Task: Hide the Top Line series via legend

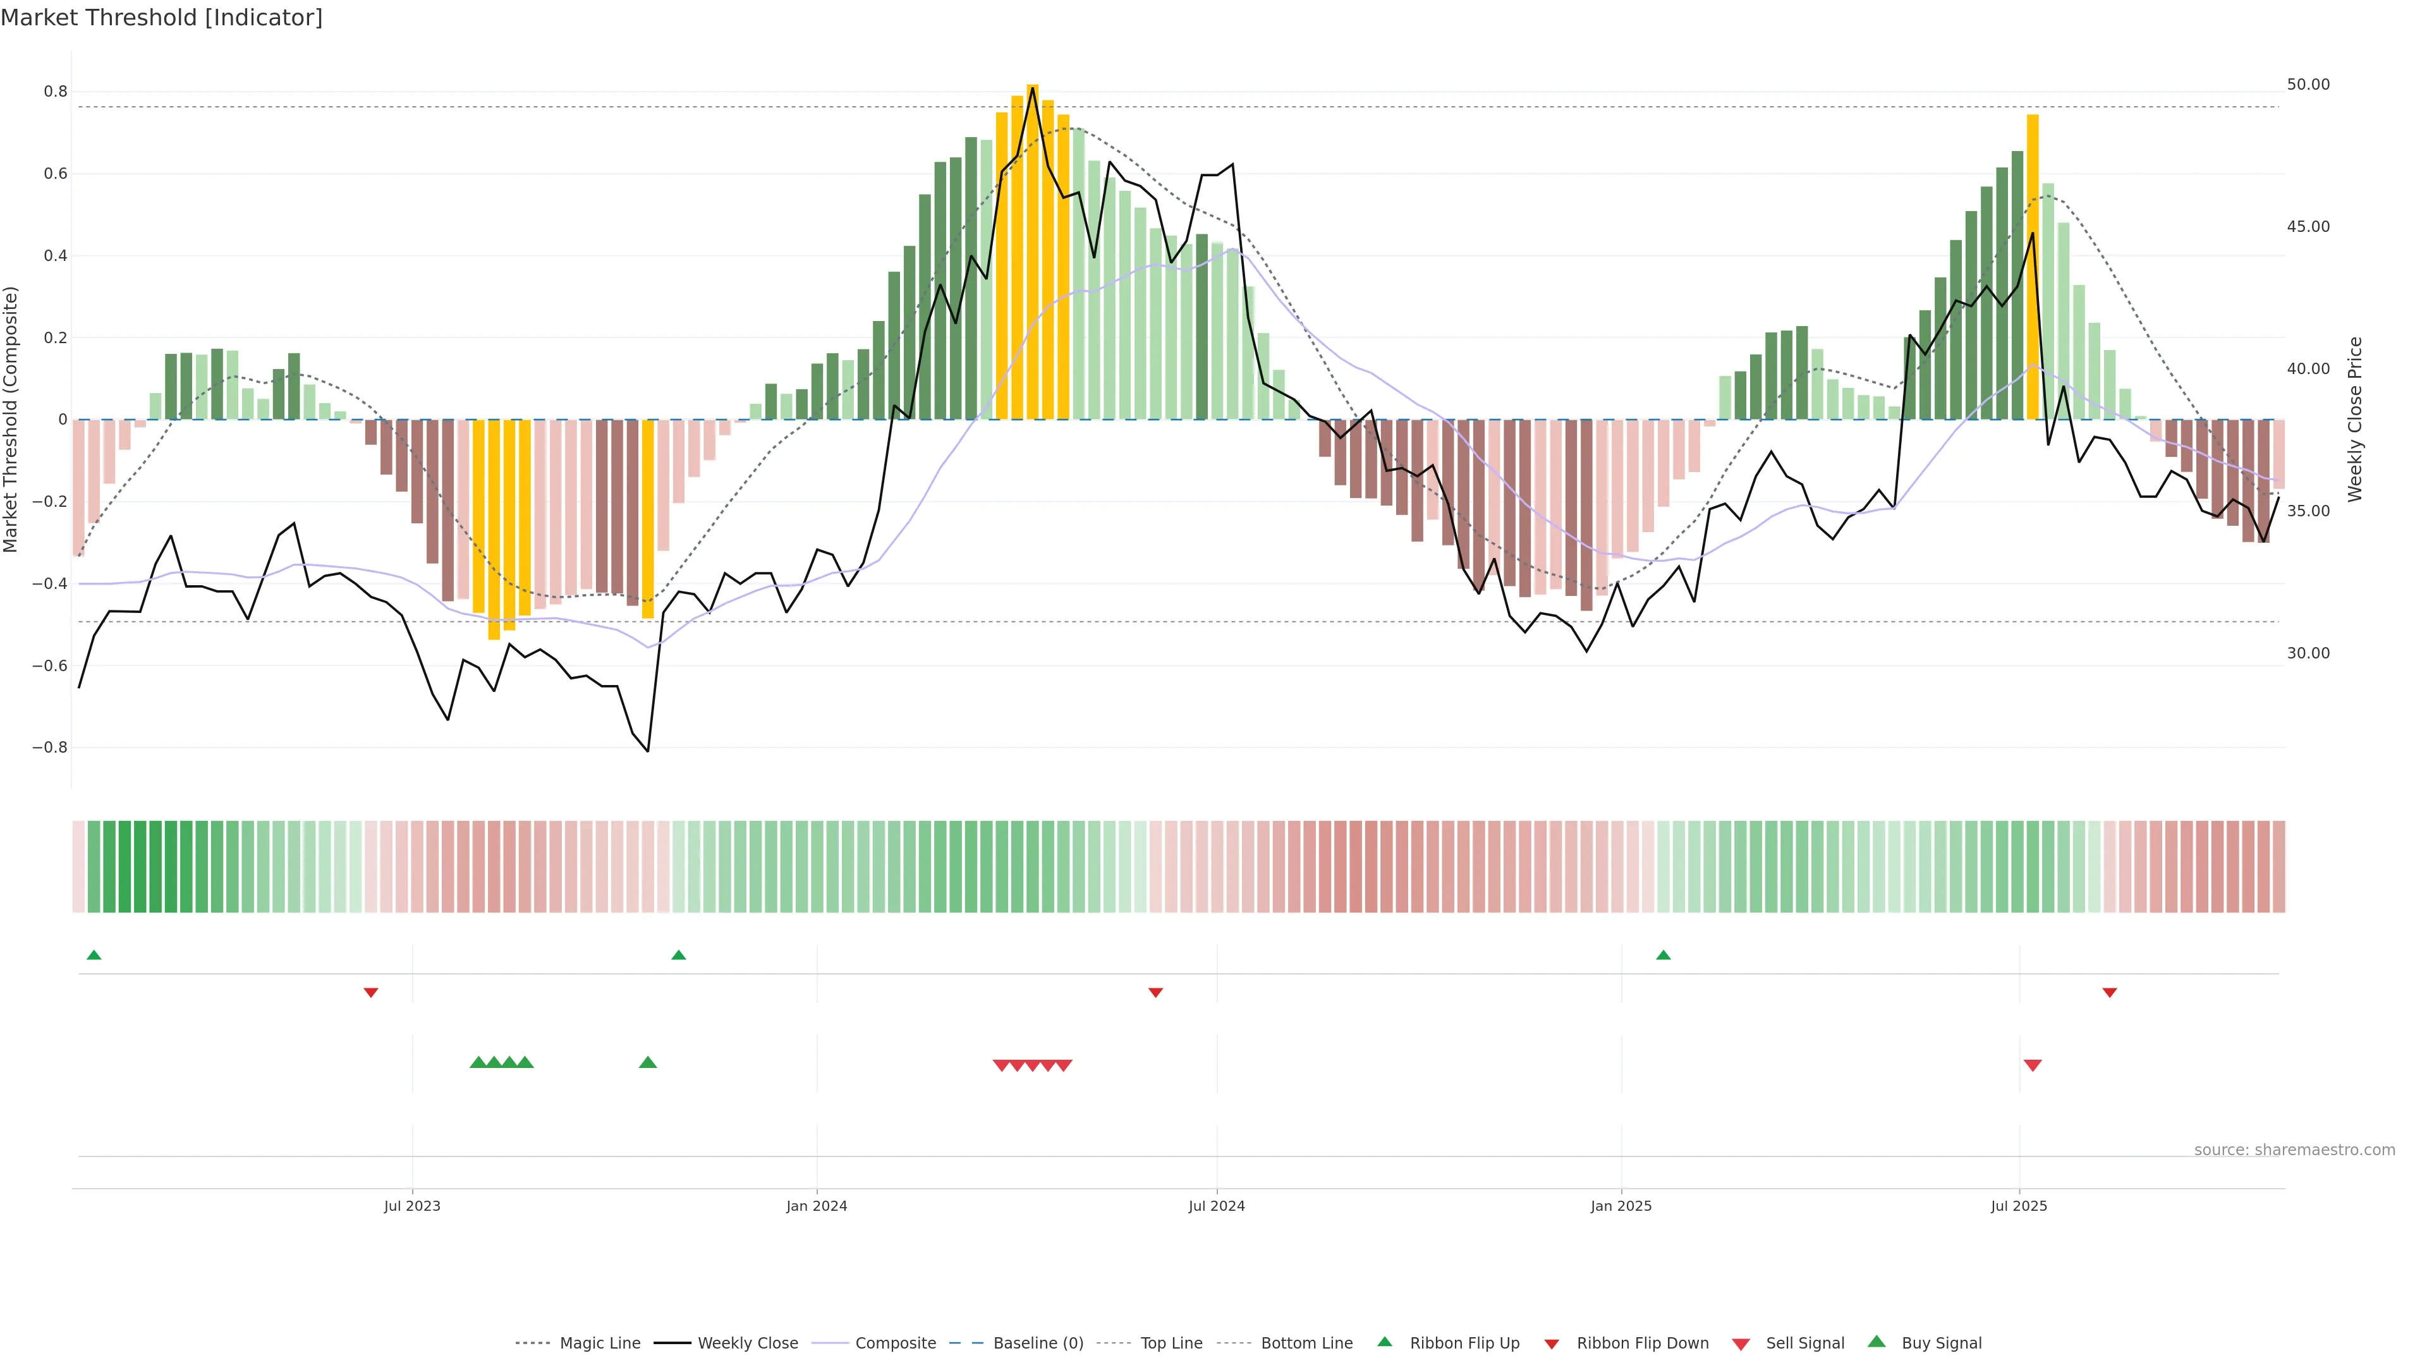Action: [x=1171, y=1344]
